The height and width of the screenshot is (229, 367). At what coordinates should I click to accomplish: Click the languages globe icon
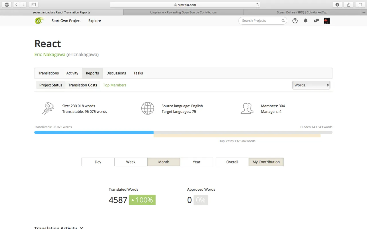pos(148,108)
